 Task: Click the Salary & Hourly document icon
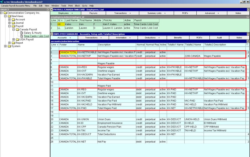[22, 33]
